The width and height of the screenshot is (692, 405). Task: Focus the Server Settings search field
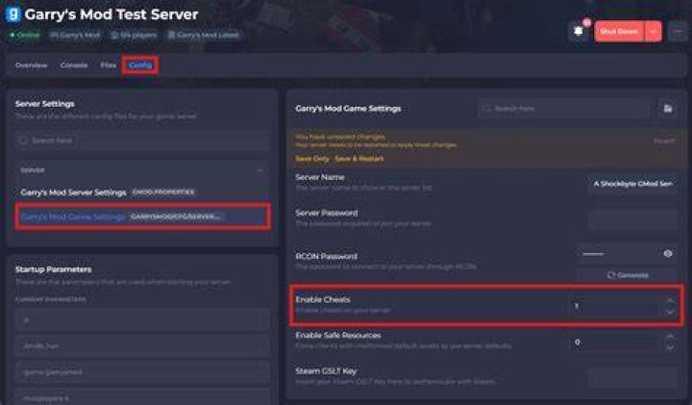[141, 140]
